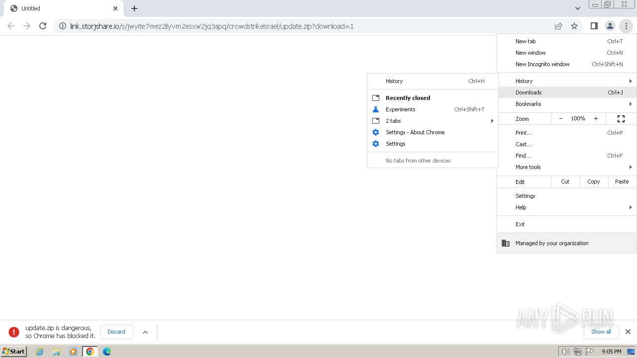Open History in the History submenu
The width and height of the screenshot is (637, 358).
[x=432, y=81]
